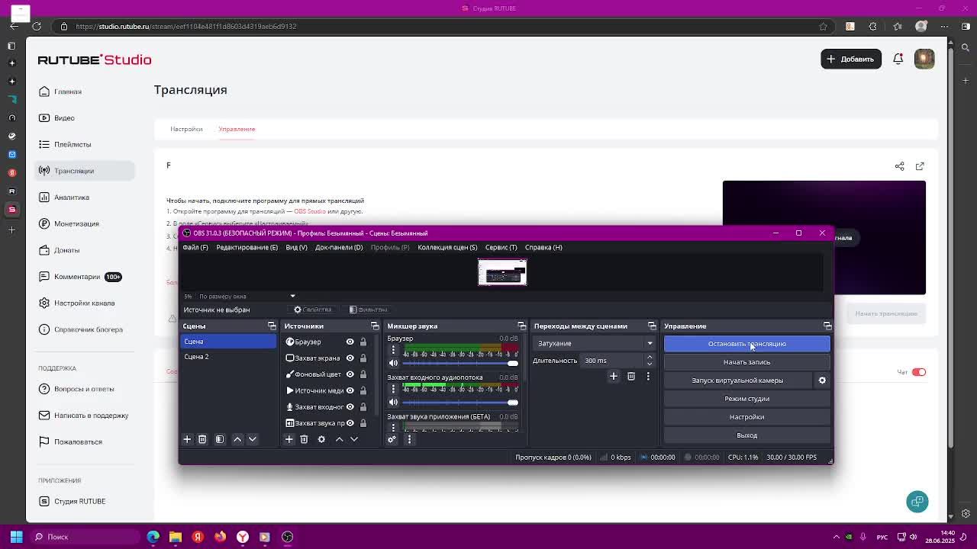Add a new scene transition
Screen dimensions: 977x549
[614, 376]
